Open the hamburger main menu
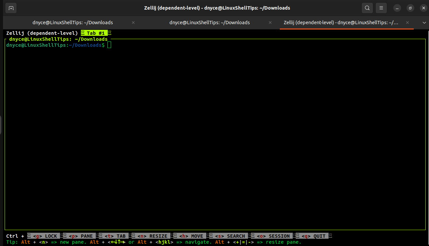 click(x=381, y=8)
